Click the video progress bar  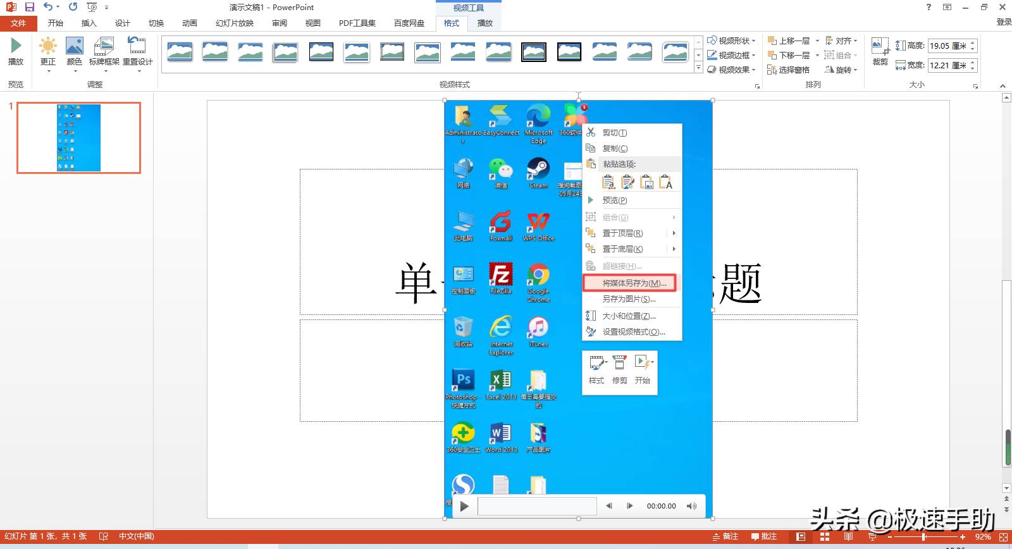(x=537, y=506)
